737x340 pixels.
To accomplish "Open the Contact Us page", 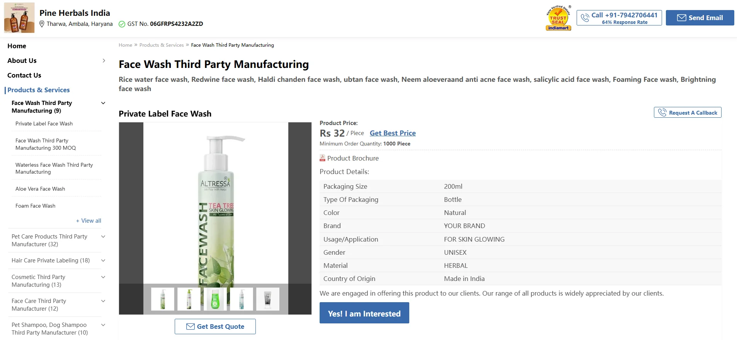I will (x=24, y=75).
